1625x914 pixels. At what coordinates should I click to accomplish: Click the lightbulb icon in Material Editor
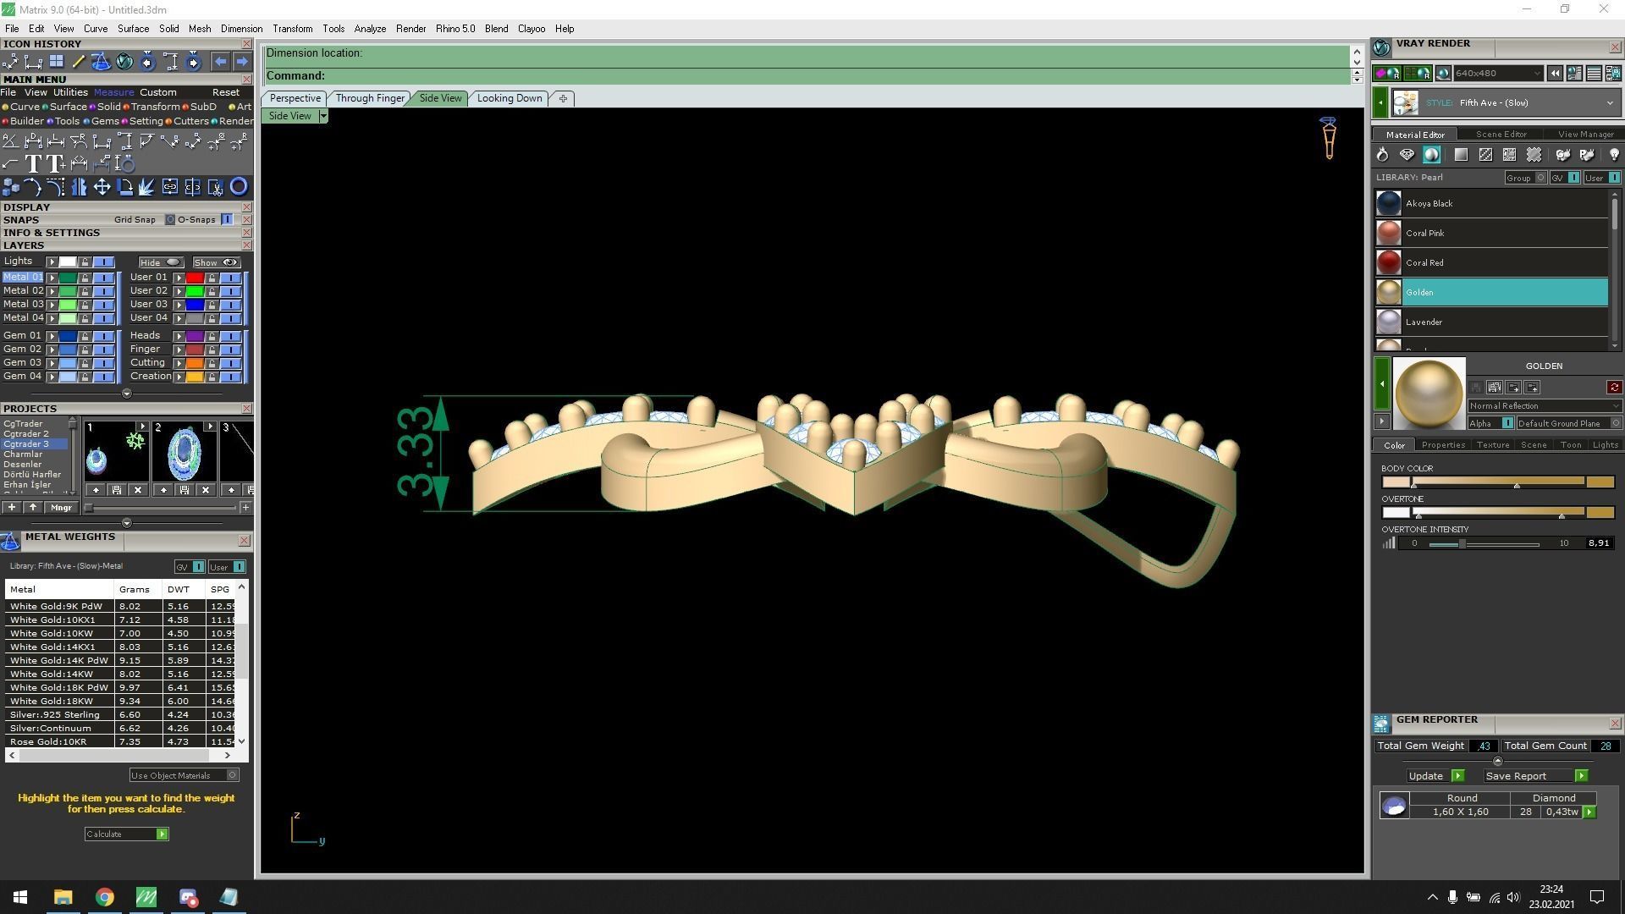pos(1613,155)
